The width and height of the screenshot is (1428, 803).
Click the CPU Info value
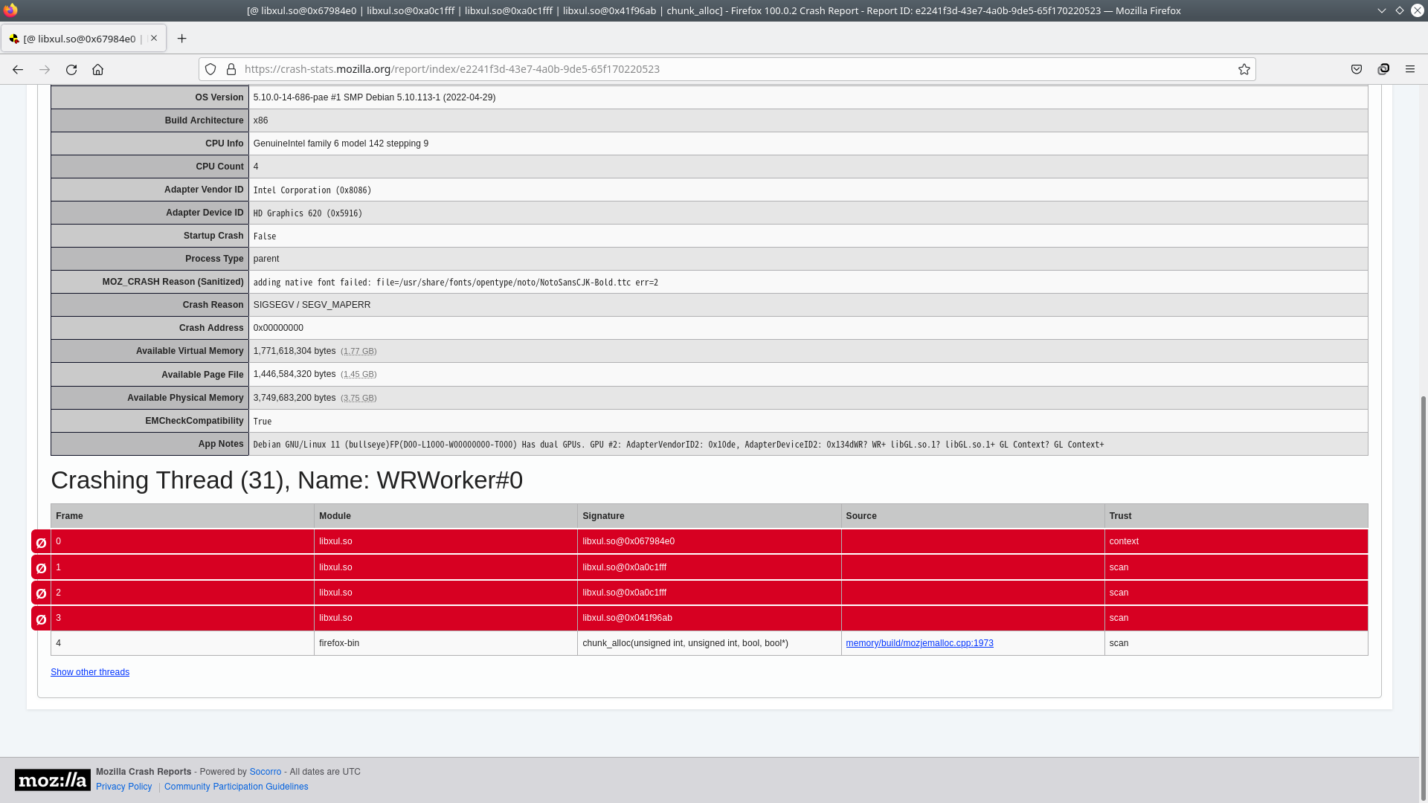pos(341,143)
